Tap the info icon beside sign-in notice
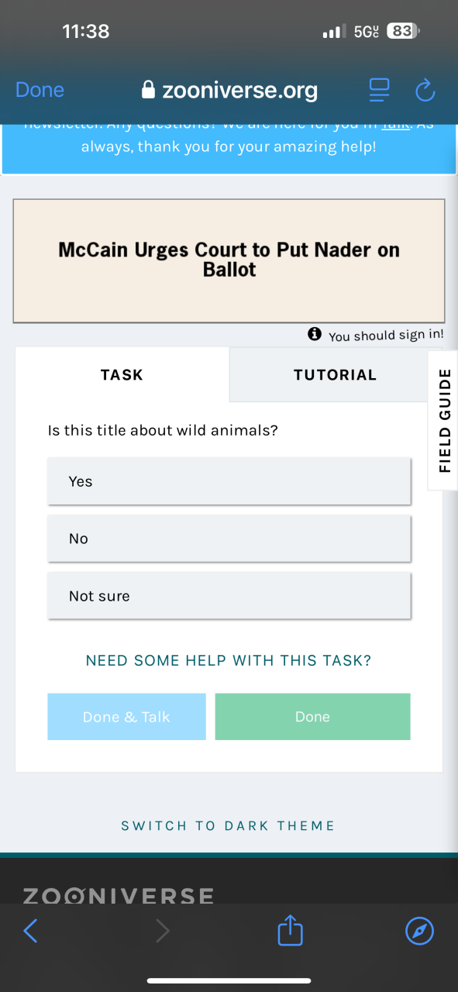 tap(314, 334)
